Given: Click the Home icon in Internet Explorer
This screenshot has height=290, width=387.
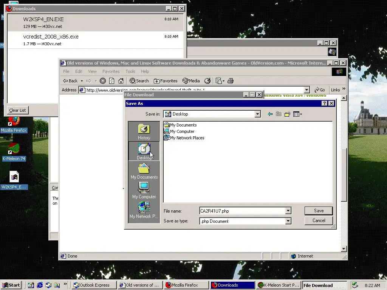Looking at the screenshot, I should point(121,81).
